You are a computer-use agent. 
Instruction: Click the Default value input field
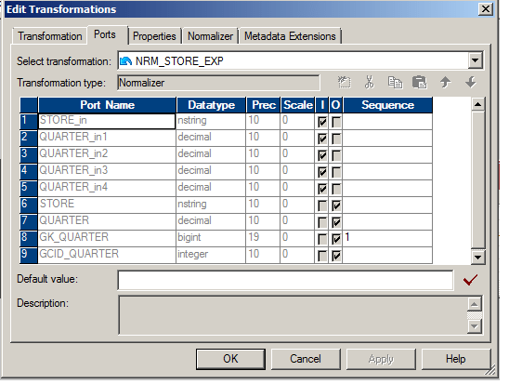(285, 280)
